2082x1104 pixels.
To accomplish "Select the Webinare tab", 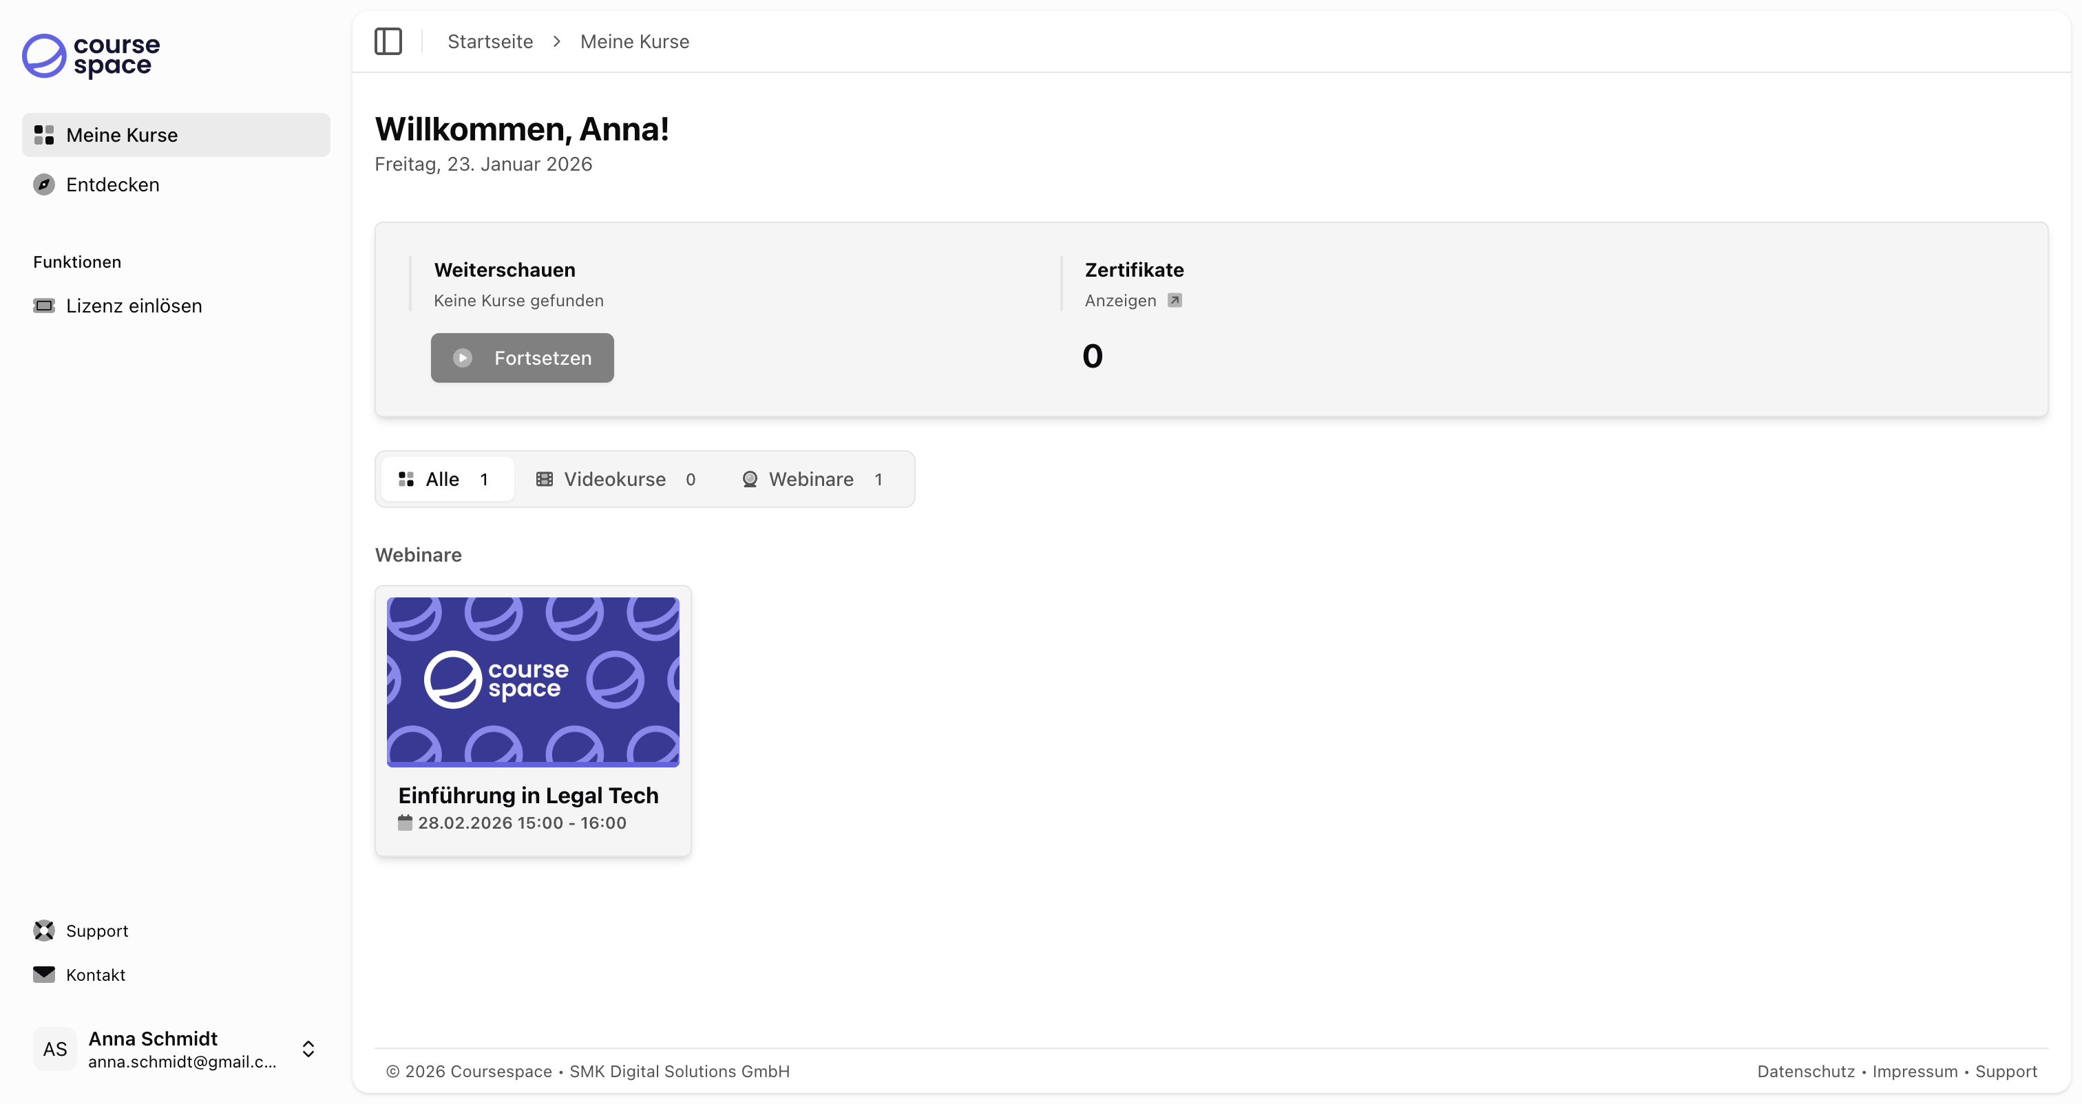I will point(812,479).
